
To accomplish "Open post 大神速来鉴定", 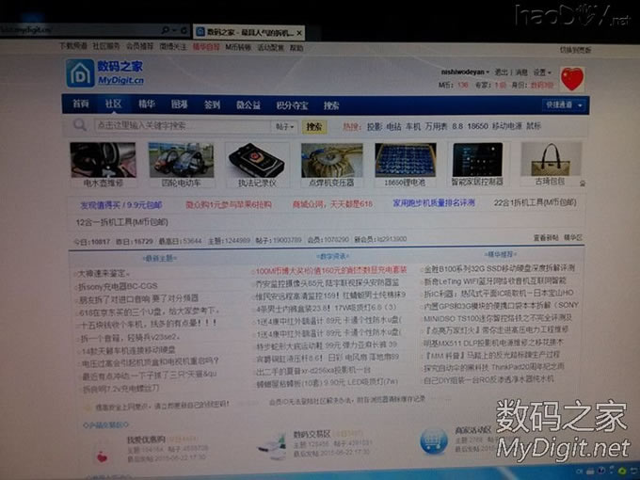I will coord(104,273).
